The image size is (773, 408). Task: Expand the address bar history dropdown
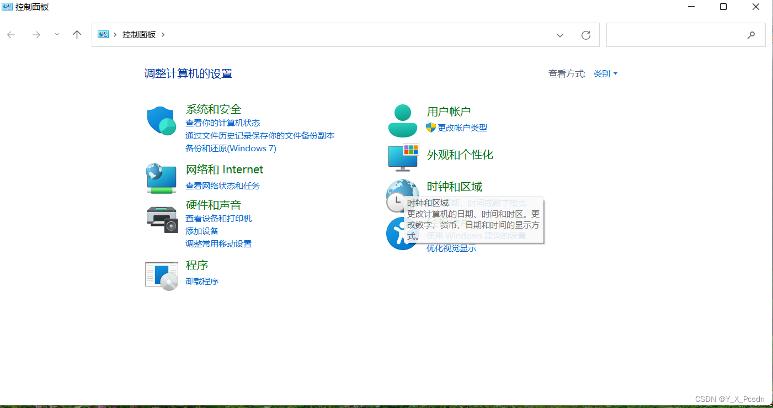[x=560, y=35]
